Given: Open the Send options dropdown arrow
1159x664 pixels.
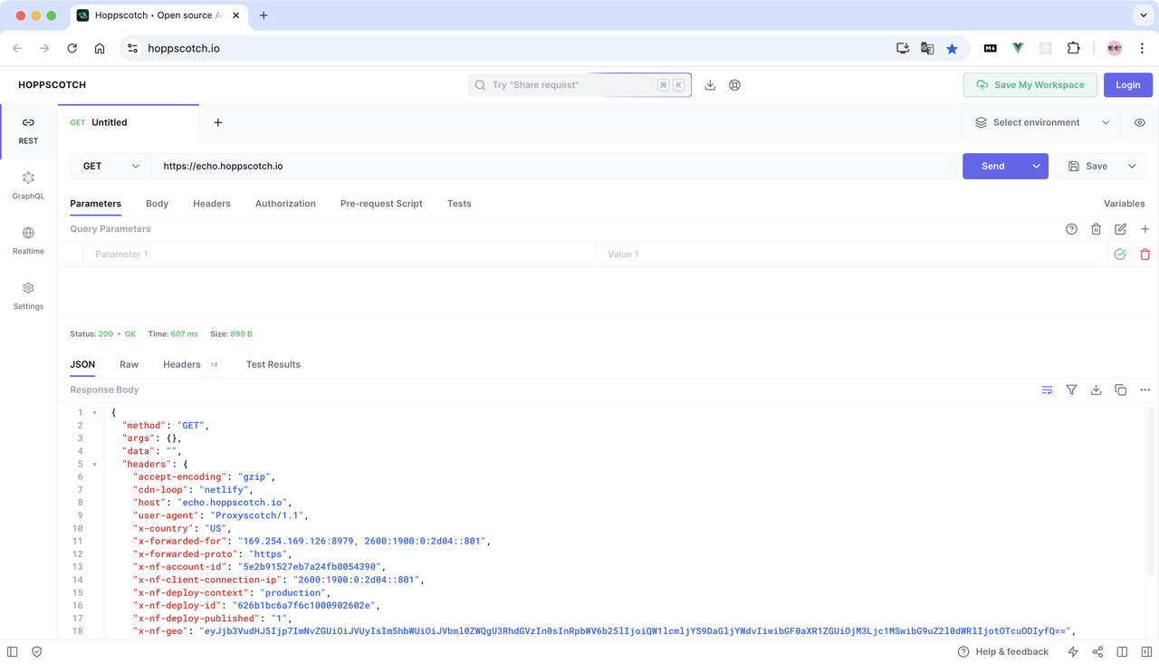Looking at the screenshot, I should coord(1036,166).
